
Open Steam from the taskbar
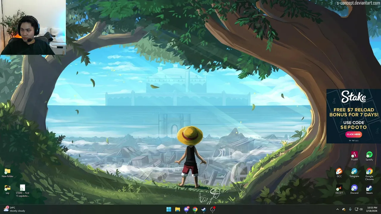coord(204,209)
